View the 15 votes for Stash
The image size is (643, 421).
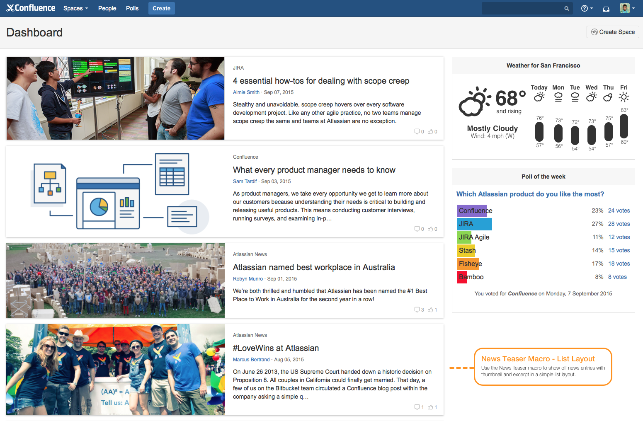(619, 250)
